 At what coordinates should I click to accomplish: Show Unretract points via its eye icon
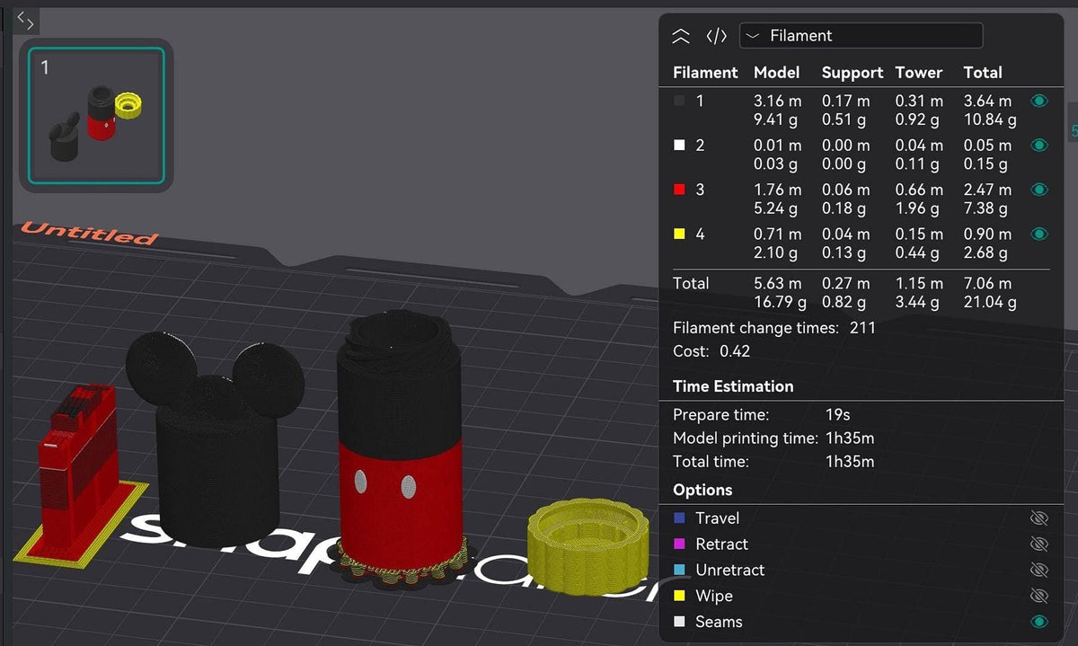1039,571
